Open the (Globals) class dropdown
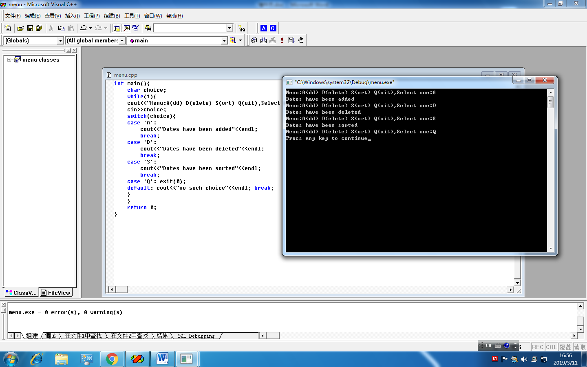This screenshot has width=587, height=367. pyautogui.click(x=60, y=40)
